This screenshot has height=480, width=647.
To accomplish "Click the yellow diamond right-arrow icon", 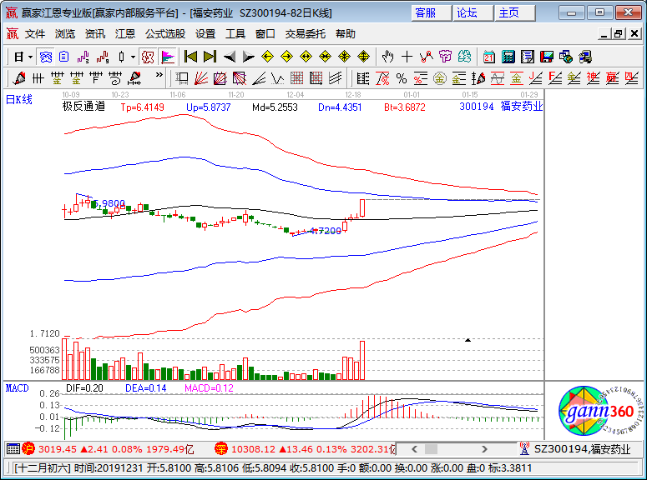I will click(286, 57).
